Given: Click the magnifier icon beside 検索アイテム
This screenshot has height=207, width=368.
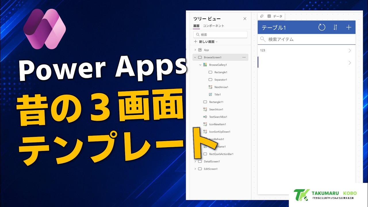Looking at the screenshot, I should tap(262, 39).
